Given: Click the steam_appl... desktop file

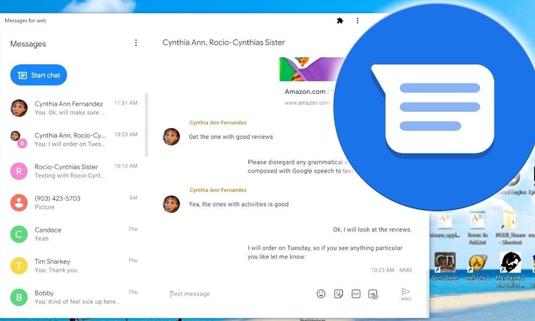Looking at the screenshot, I should point(445,225).
